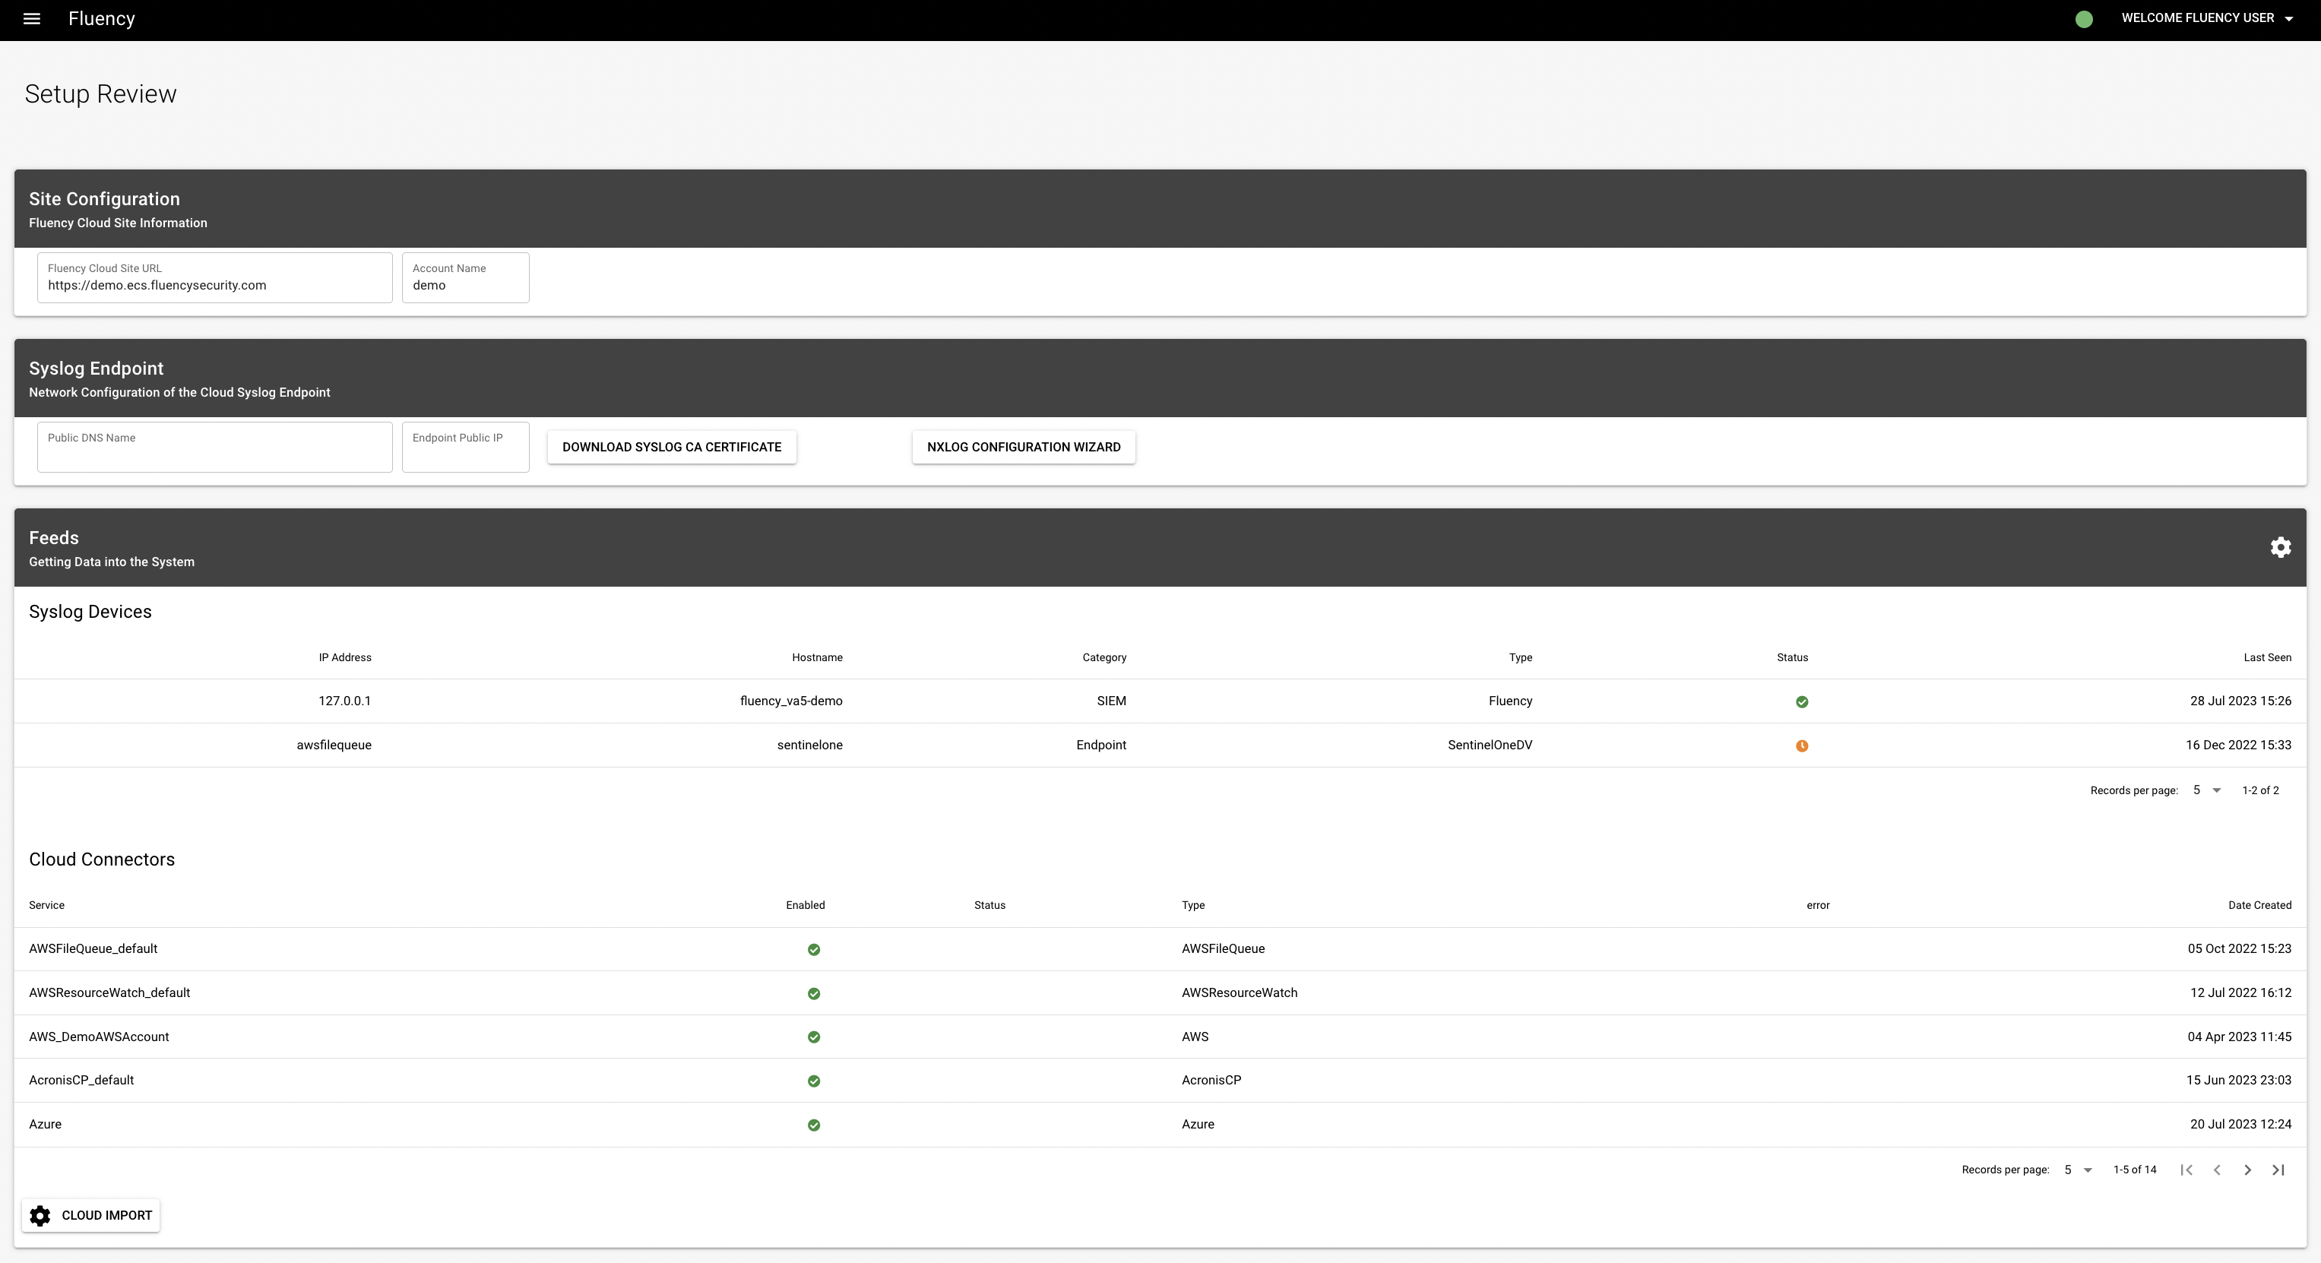
Task: Click the Endpoint category cell
Action: (x=1101, y=745)
